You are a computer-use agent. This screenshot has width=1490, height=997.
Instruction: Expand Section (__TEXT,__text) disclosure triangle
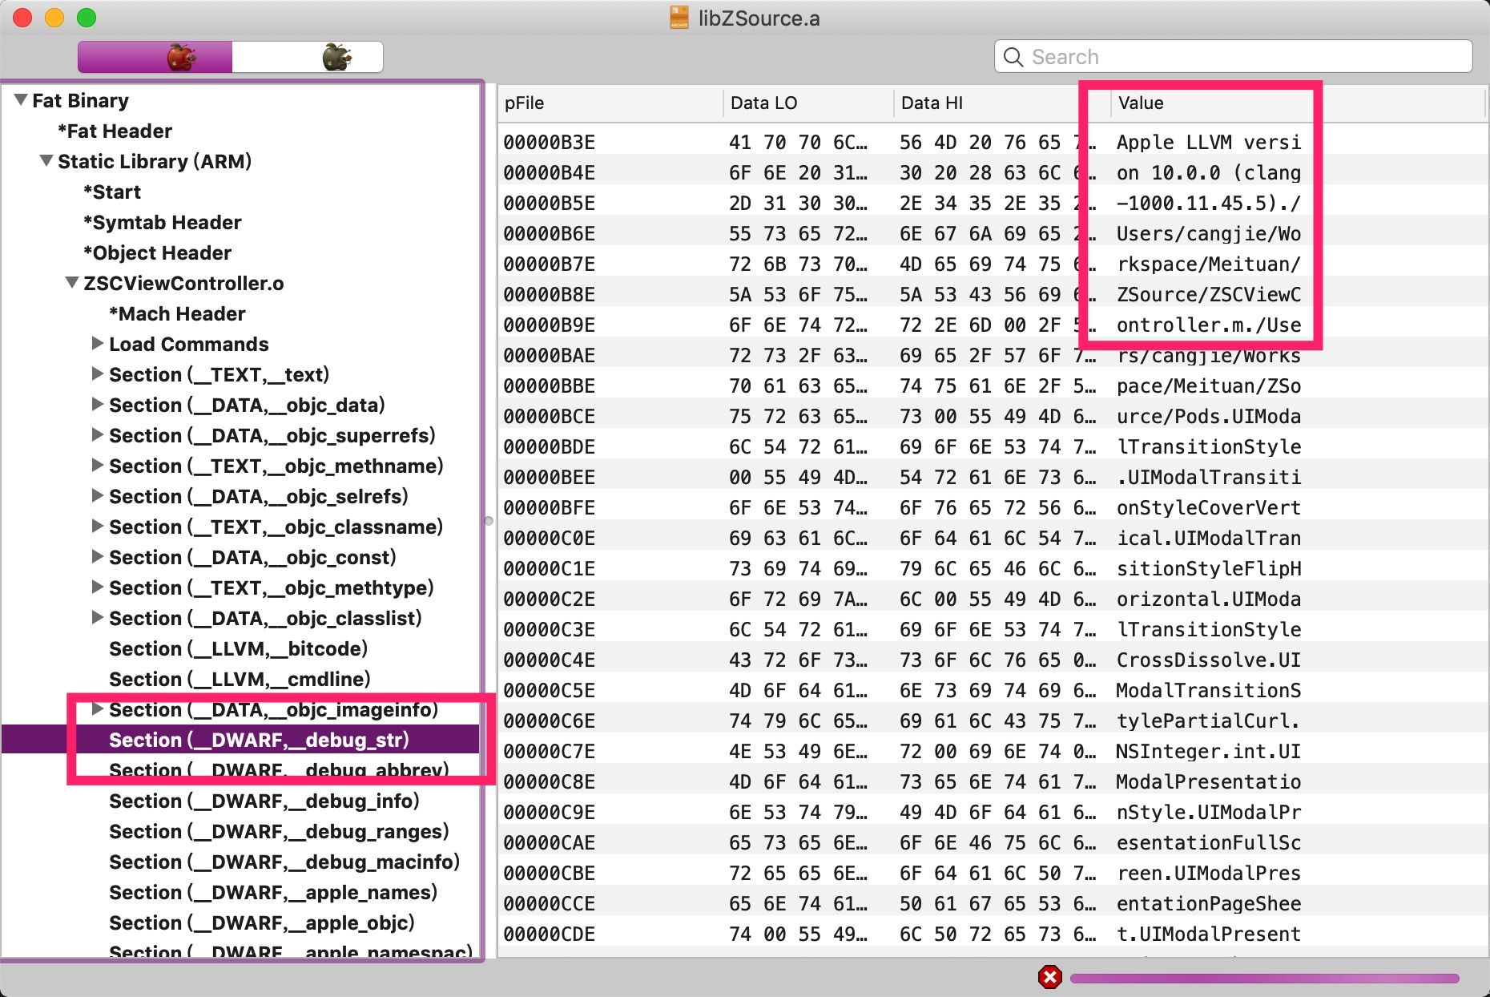97,374
